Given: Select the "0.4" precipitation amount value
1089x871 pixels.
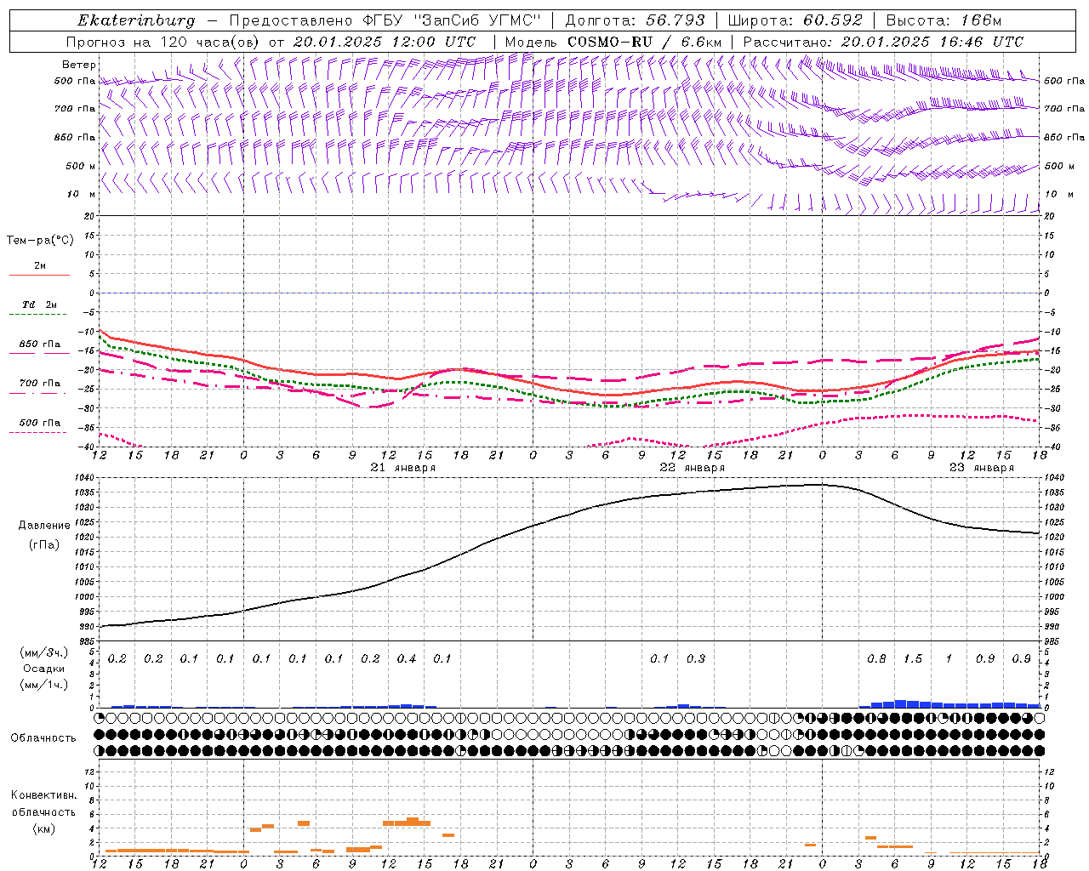Looking at the screenshot, I should [407, 659].
